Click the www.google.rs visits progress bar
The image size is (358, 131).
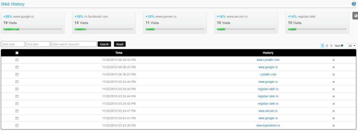[x=33, y=29]
